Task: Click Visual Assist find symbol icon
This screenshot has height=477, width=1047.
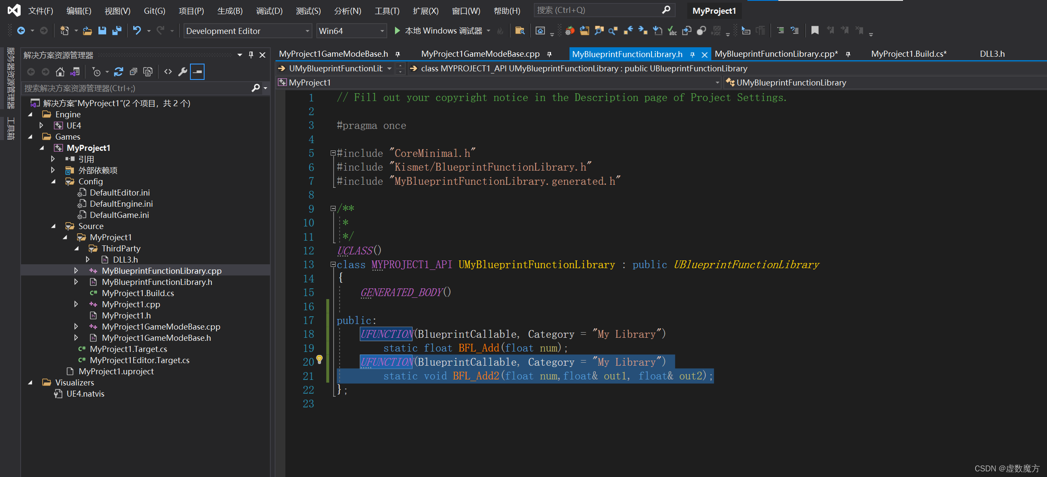Action: [599, 31]
